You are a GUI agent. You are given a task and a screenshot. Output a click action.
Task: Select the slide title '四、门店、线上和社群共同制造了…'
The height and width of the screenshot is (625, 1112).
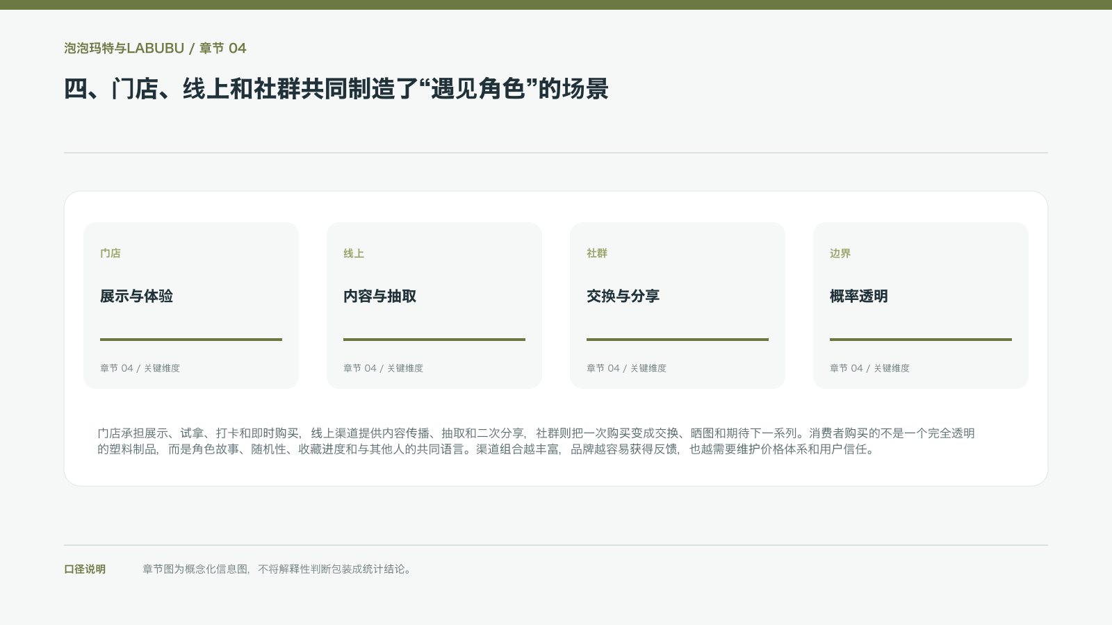pyautogui.click(x=336, y=89)
